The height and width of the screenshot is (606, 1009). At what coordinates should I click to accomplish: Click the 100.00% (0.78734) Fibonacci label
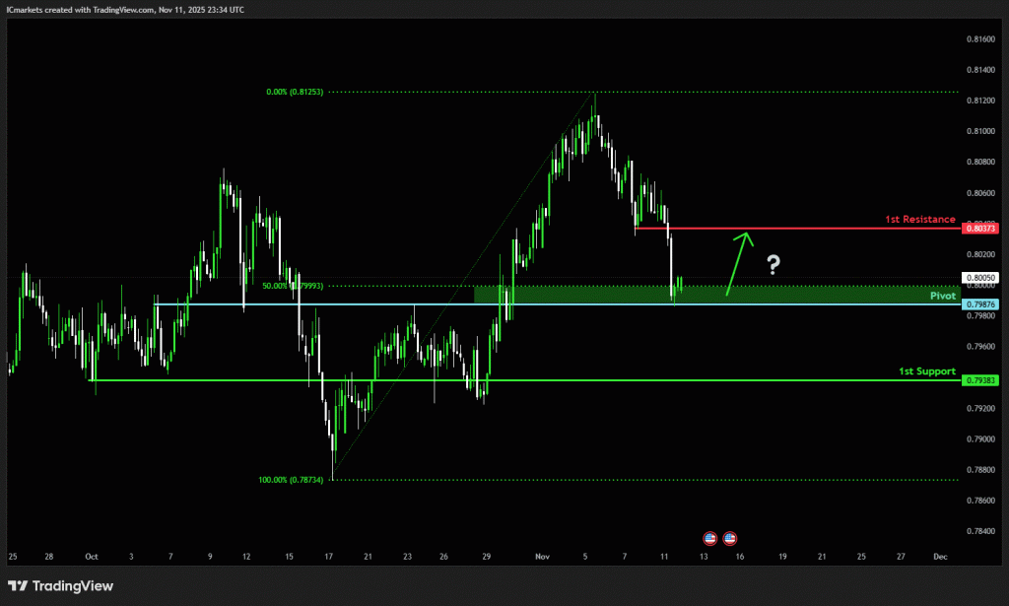pos(293,480)
